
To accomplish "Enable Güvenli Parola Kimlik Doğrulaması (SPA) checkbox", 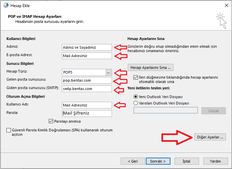I will (9, 130).
